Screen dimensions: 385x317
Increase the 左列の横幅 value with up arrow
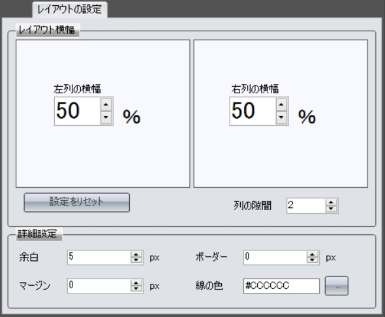[x=106, y=105]
